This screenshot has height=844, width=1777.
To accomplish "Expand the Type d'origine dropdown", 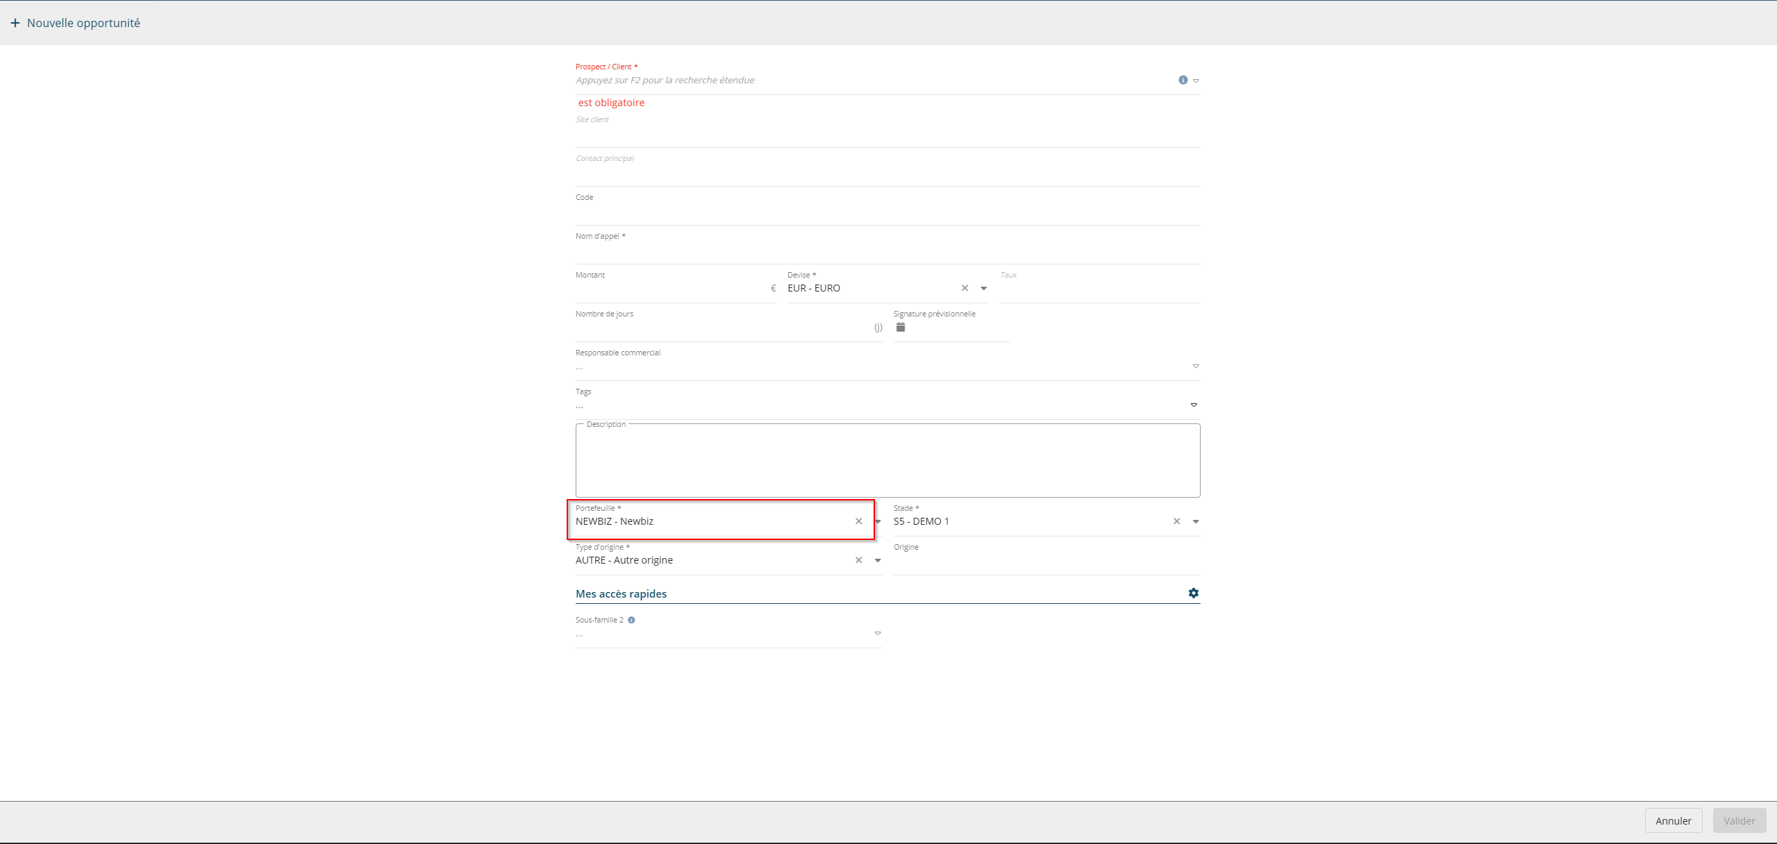I will (878, 560).
